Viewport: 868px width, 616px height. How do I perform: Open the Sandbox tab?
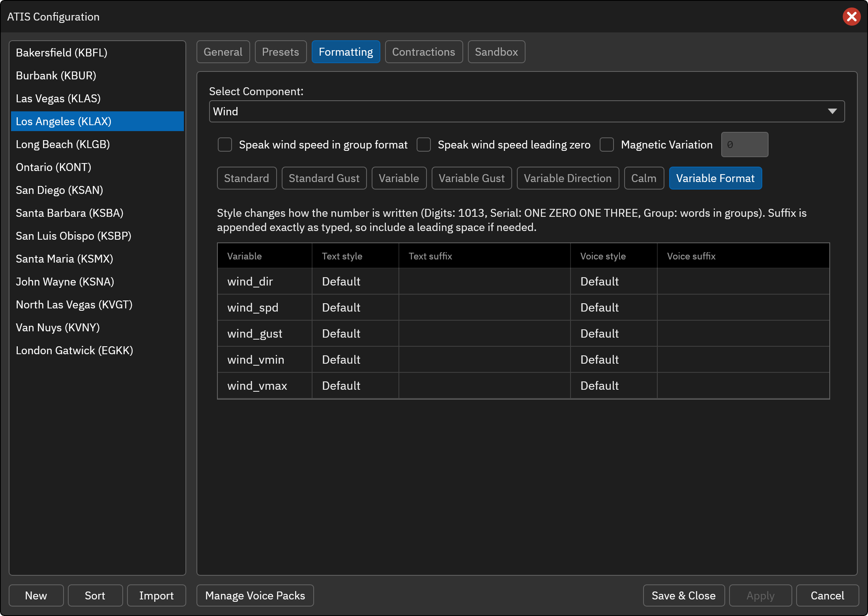[496, 52]
